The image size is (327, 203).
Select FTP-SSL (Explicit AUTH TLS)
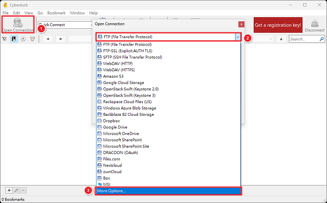point(168,51)
